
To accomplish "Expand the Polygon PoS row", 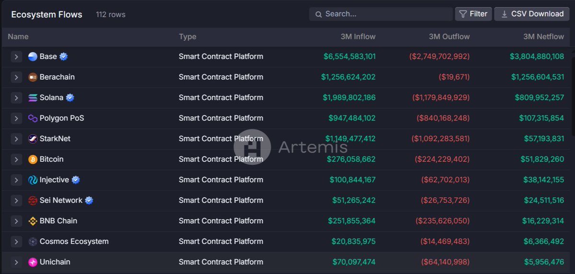I will (x=16, y=119).
